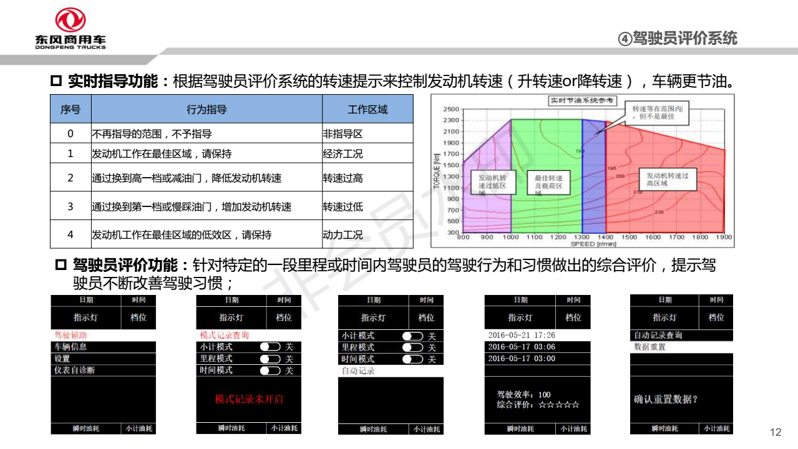Viewport: 798px width, 449px height.
Task: Click the 综合评价 star rating row
Action: coord(538,405)
